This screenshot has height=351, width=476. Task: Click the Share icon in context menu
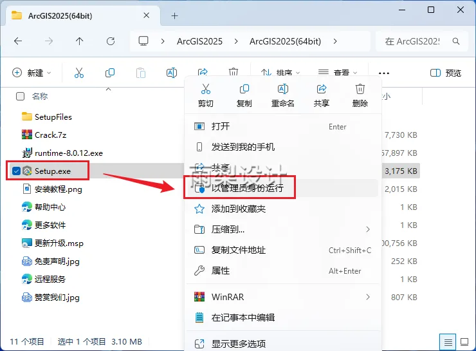tap(322, 89)
